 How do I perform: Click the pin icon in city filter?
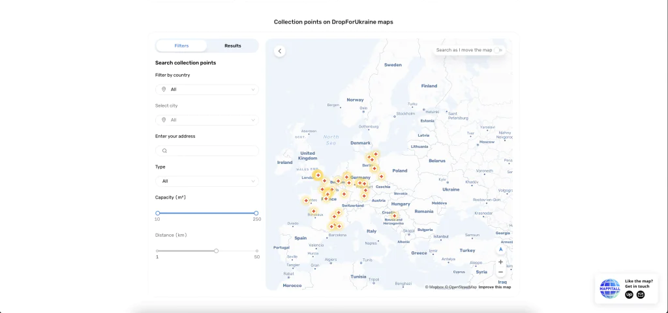[164, 120]
